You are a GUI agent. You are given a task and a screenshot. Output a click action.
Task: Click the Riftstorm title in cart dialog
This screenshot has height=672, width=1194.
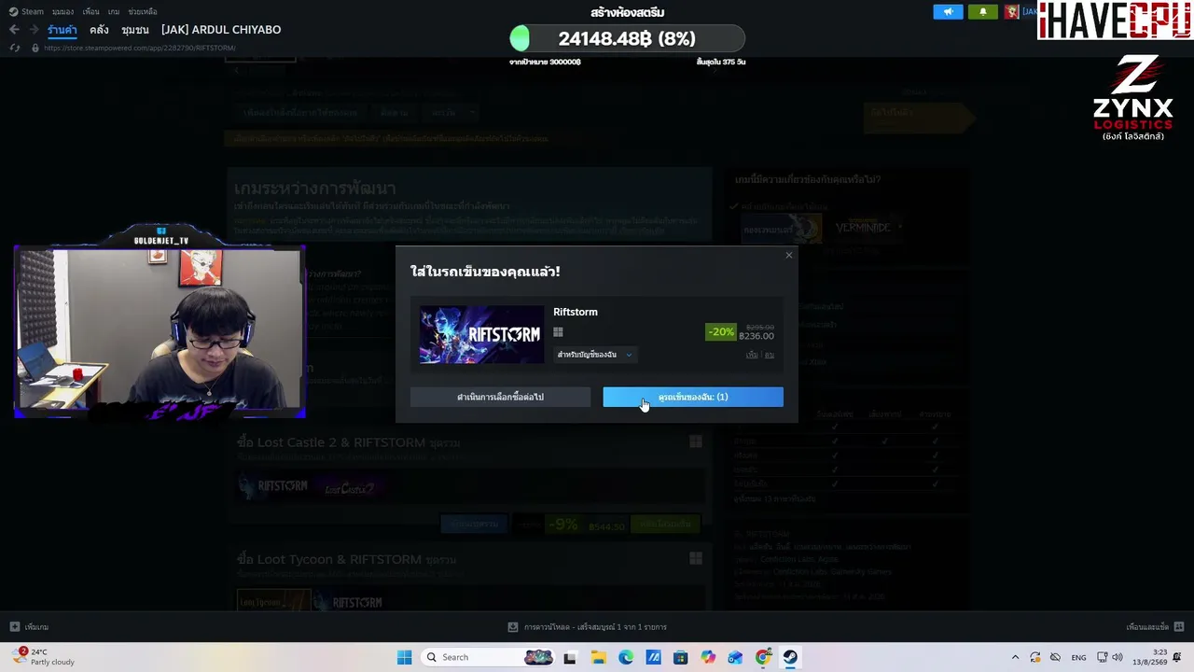(x=576, y=312)
